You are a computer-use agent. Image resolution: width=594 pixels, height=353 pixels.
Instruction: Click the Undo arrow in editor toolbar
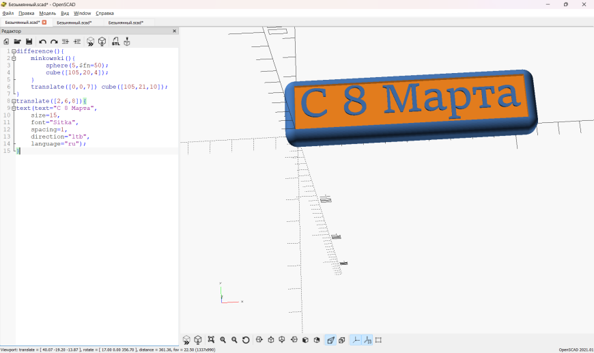point(42,42)
